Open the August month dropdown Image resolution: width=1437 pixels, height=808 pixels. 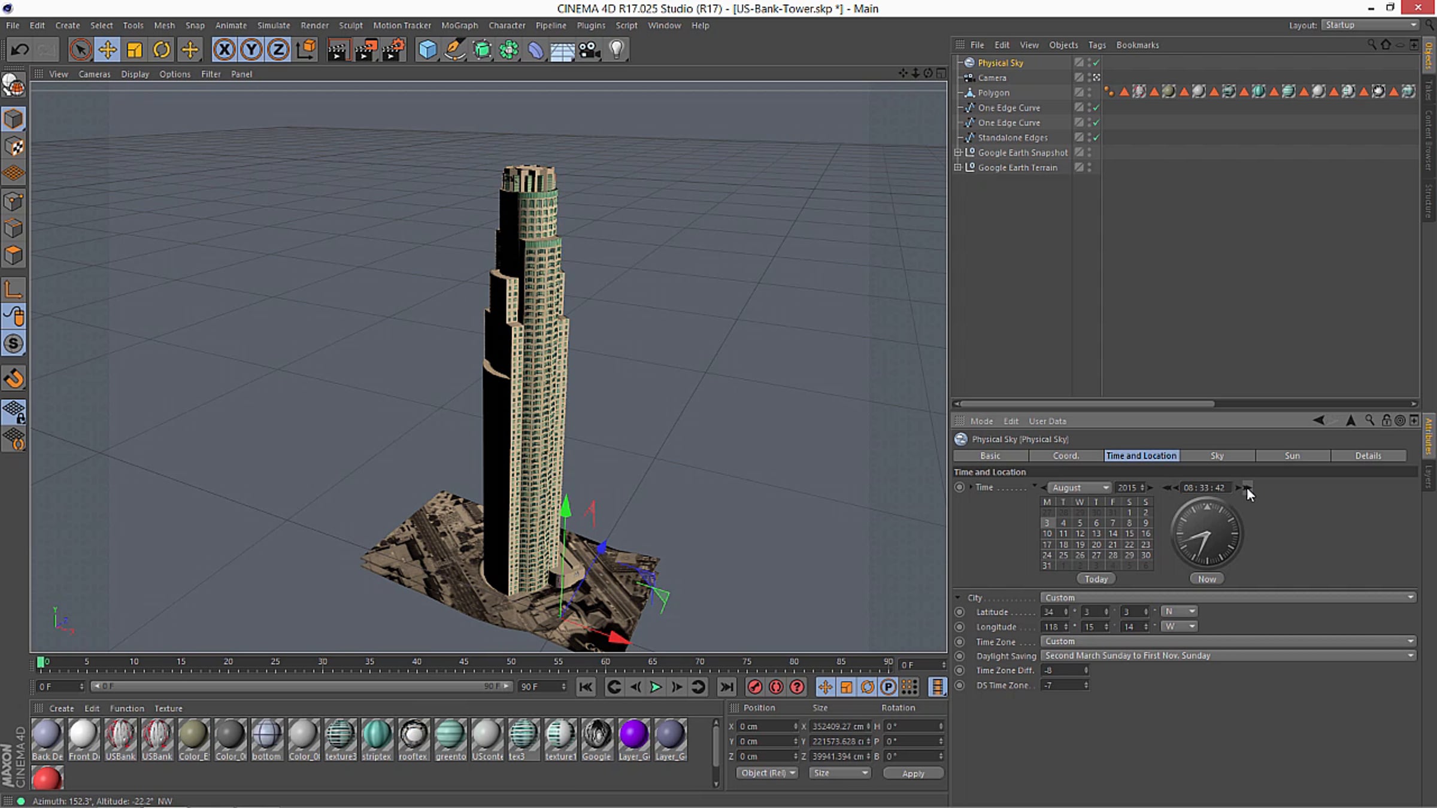pos(1080,488)
